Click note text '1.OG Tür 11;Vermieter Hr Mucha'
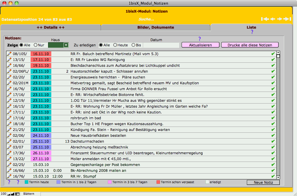Viewport: 297px width, 196px height. coord(126,100)
